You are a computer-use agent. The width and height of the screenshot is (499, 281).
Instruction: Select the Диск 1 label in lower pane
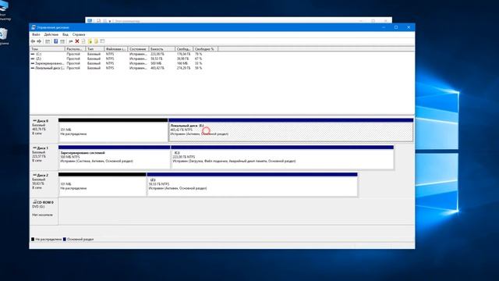(42, 148)
